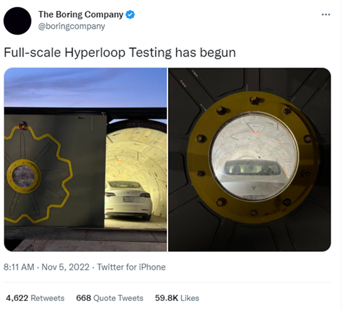Viewport: 343px width, 310px height.
Task: Click The Boring Company display name
Action: (81, 14)
